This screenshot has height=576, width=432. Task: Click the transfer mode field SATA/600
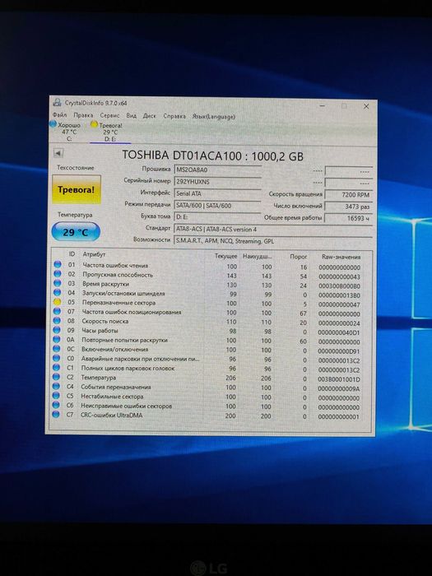217,206
